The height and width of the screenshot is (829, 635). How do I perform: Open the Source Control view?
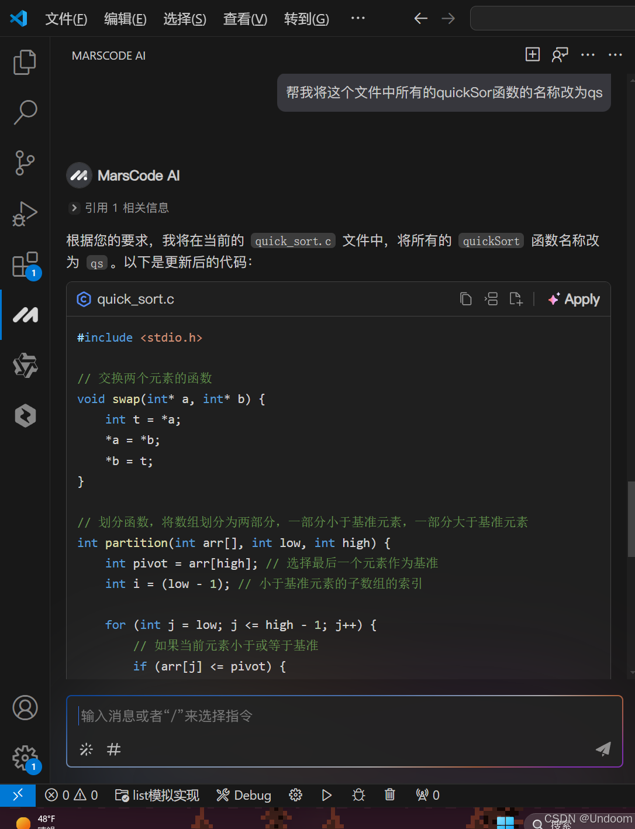click(25, 163)
